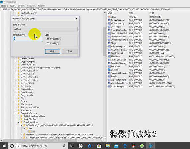190x149 pixels.
Task: Click tree pane horizontal scrollbar thumb
Action: coord(40,141)
